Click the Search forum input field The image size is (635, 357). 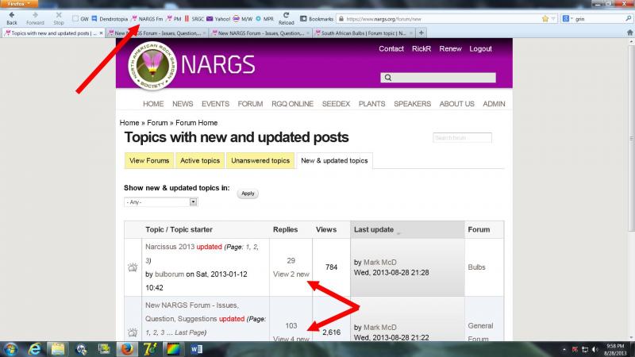[462, 138]
